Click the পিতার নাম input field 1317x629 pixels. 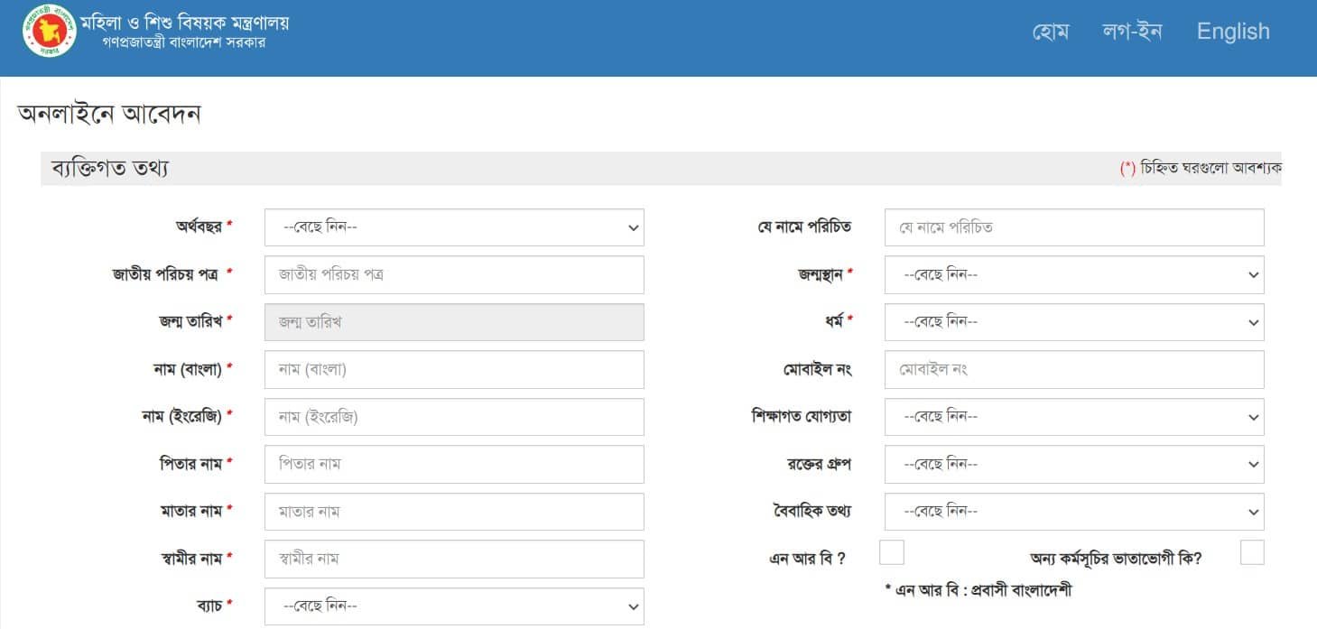(x=454, y=465)
